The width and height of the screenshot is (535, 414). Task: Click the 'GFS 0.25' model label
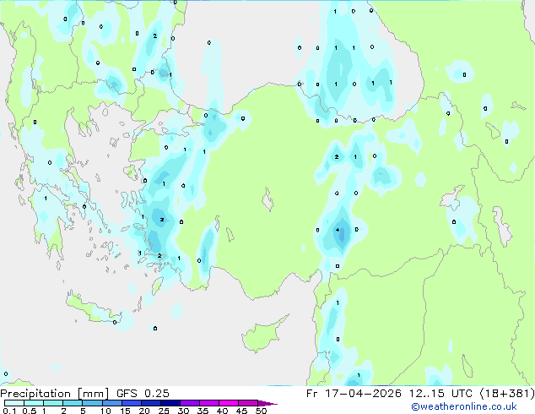143,394
